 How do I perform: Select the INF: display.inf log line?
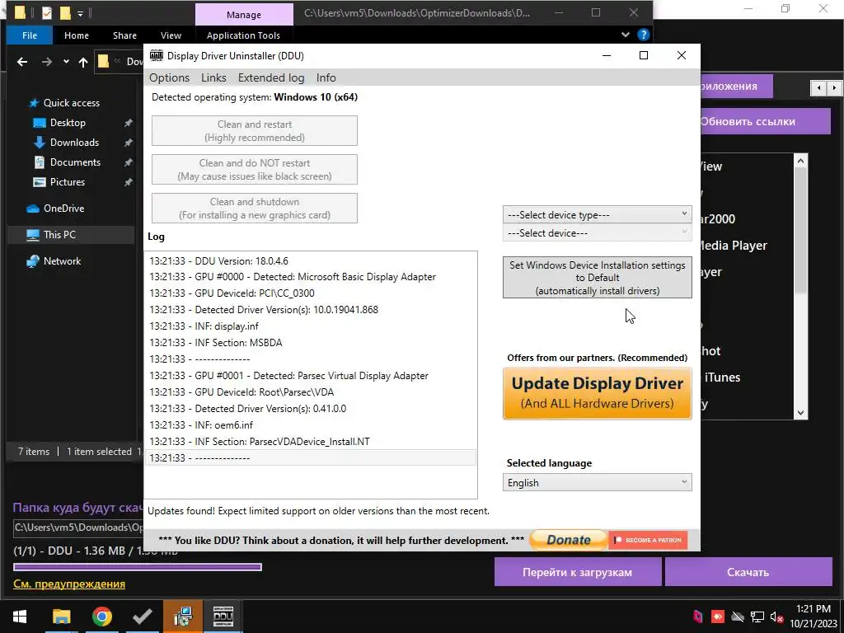(x=311, y=326)
